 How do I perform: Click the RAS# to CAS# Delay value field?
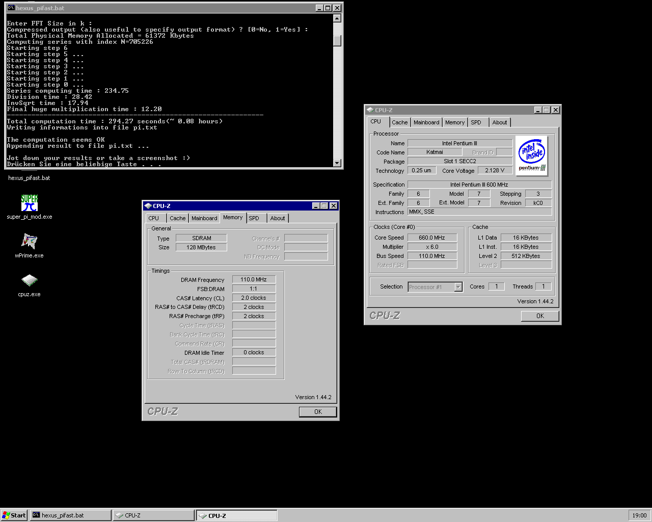coord(254,307)
